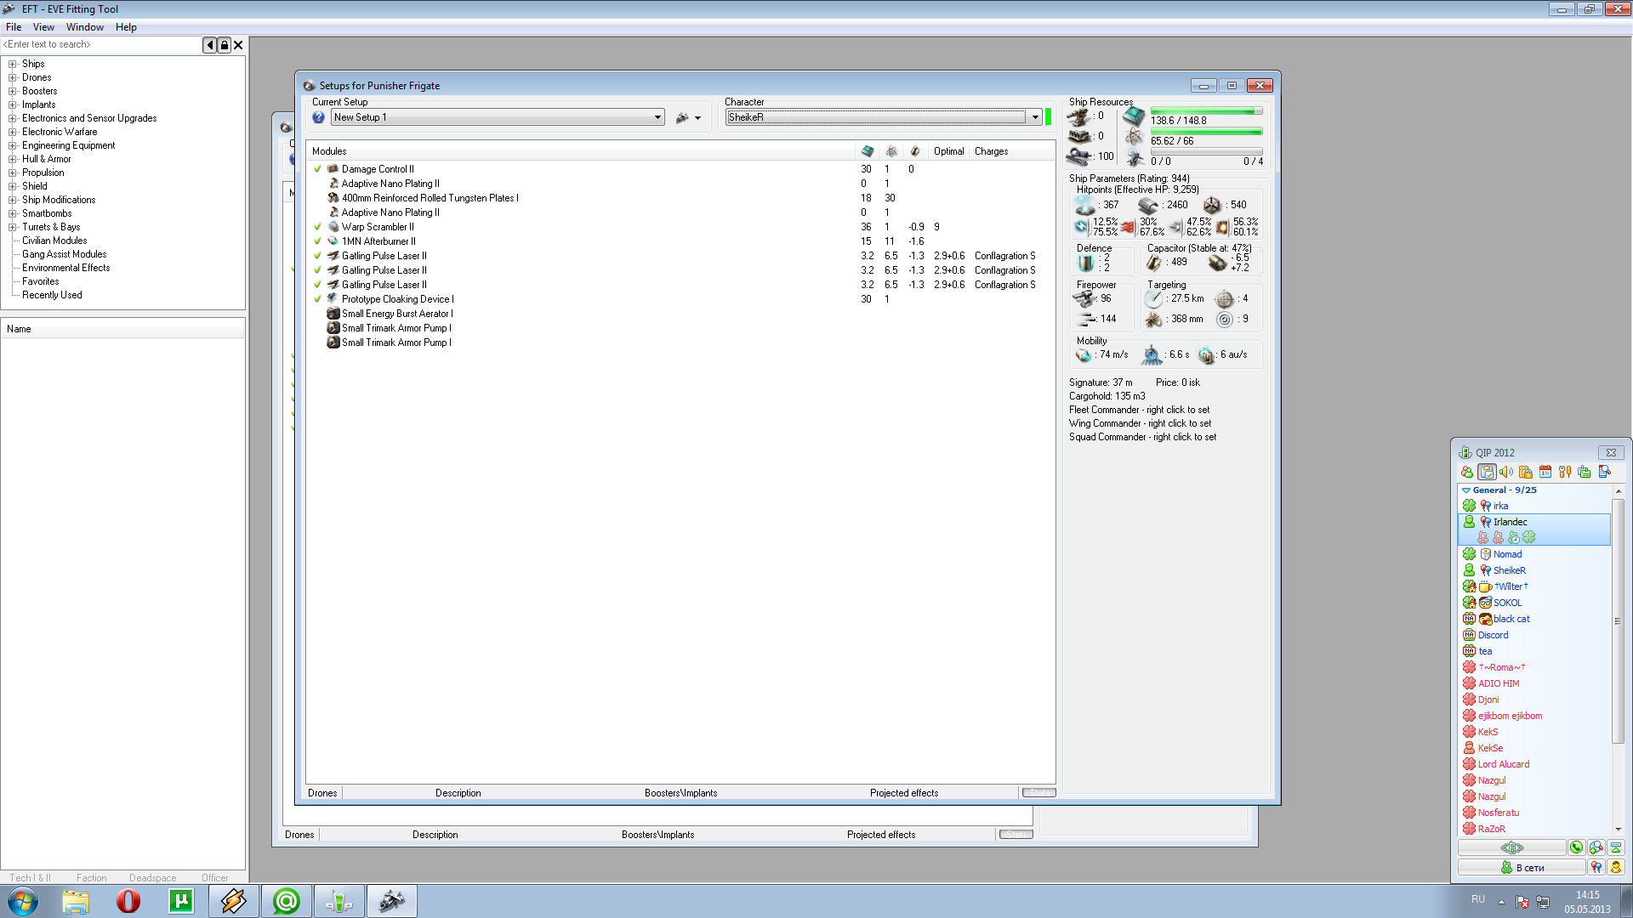Click the QIP online status button
This screenshot has width=1633, height=918.
(x=1522, y=868)
